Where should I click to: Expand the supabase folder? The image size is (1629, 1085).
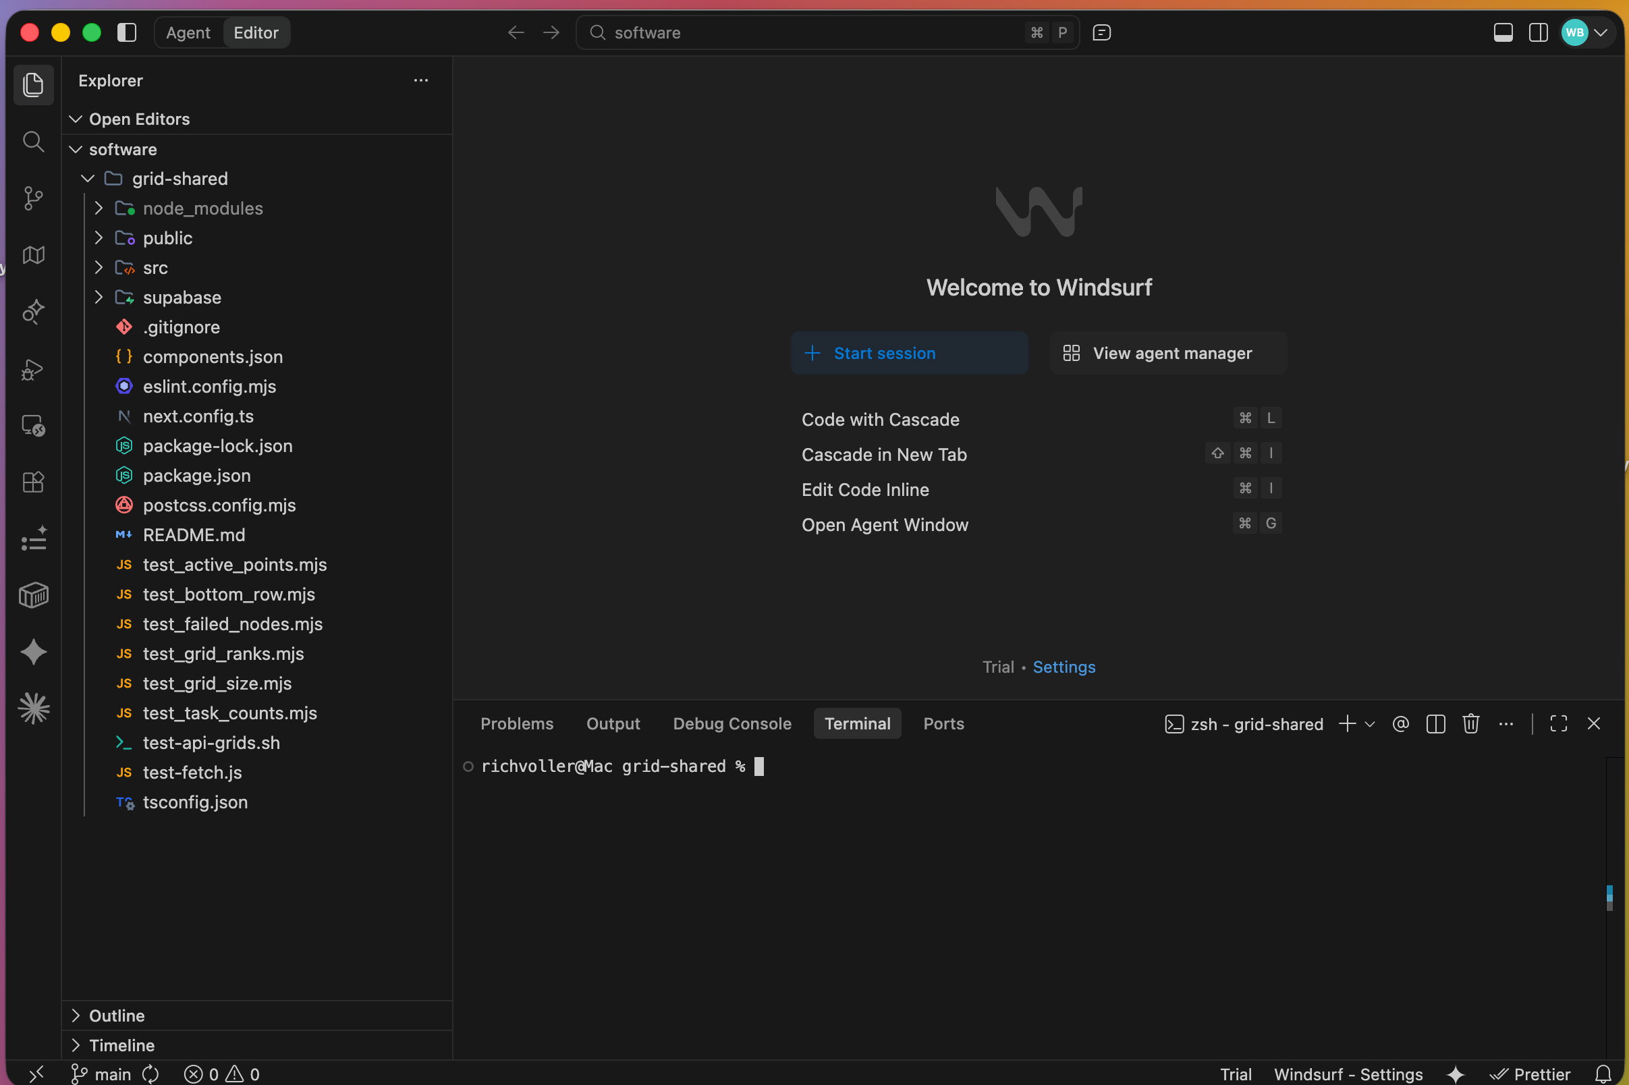pyautogui.click(x=99, y=298)
